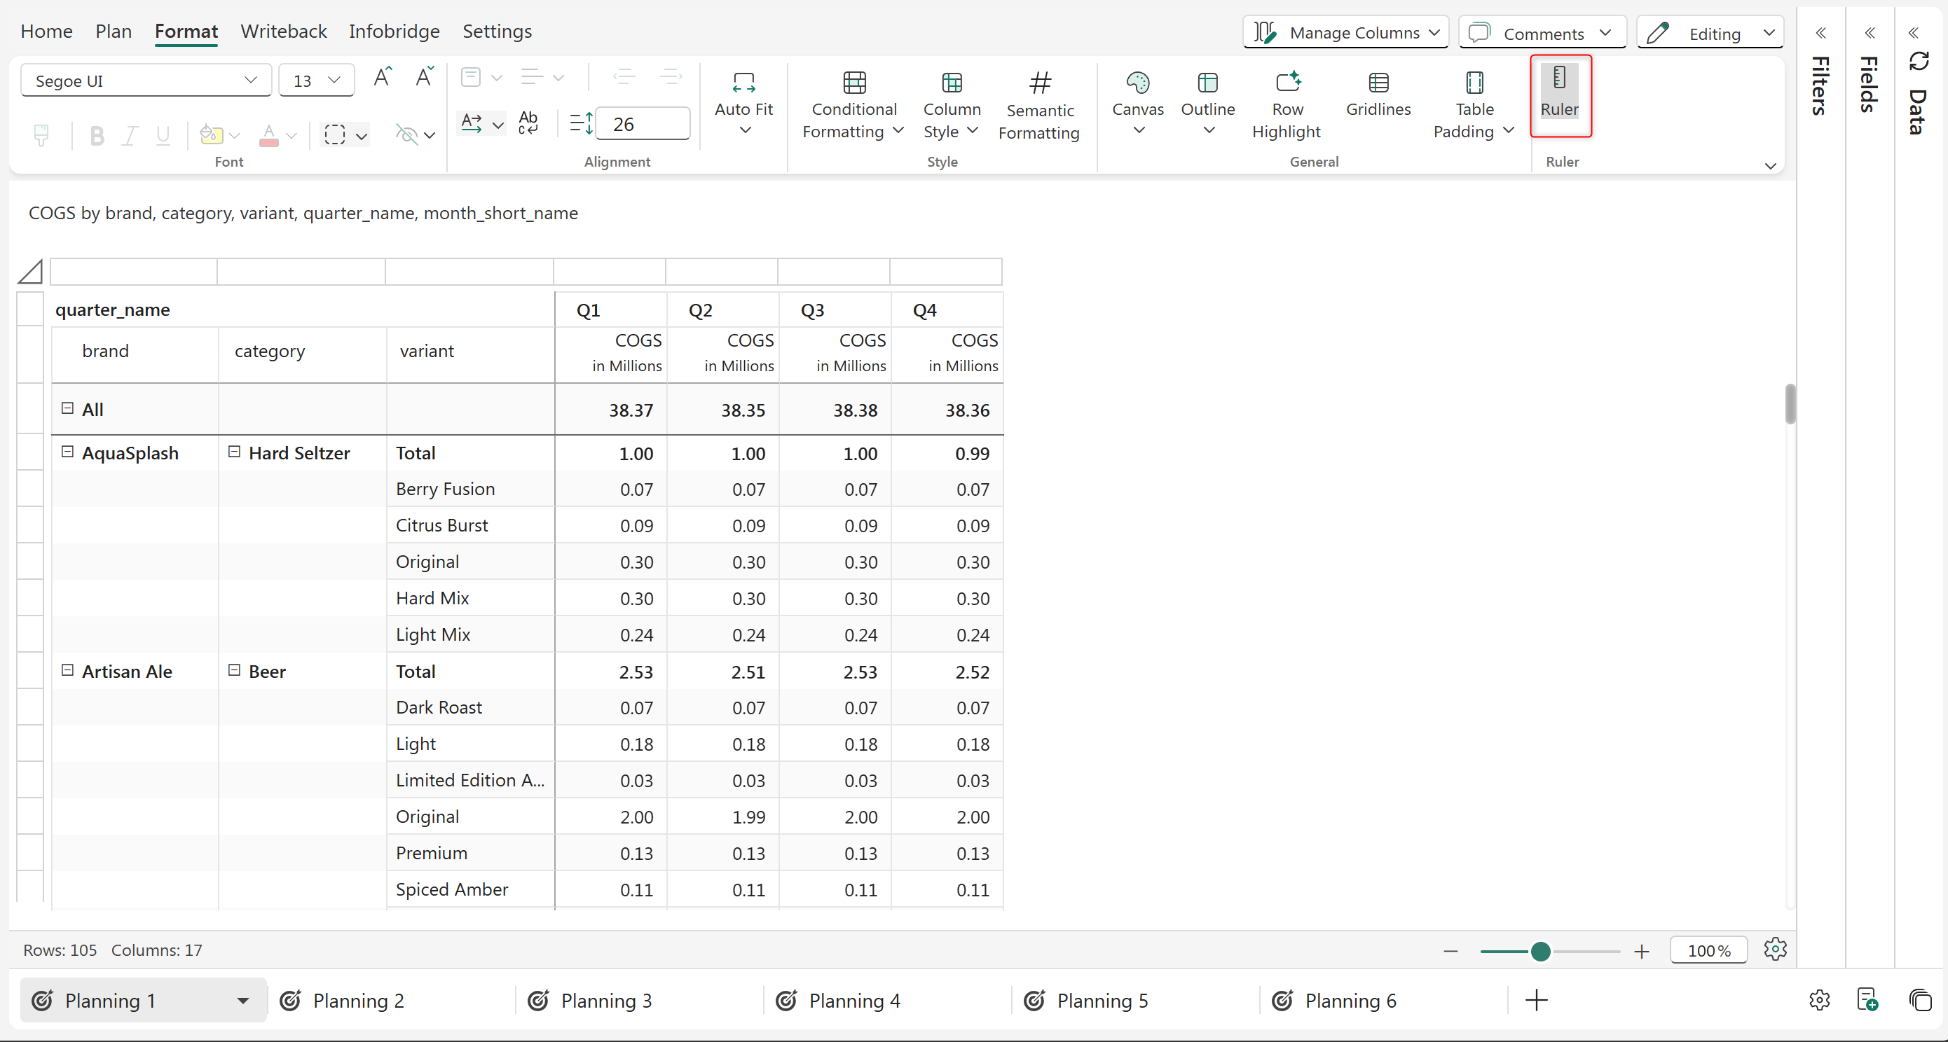The width and height of the screenshot is (1948, 1042).
Task: Click the Ruler icon in ribbon
Action: click(1559, 78)
